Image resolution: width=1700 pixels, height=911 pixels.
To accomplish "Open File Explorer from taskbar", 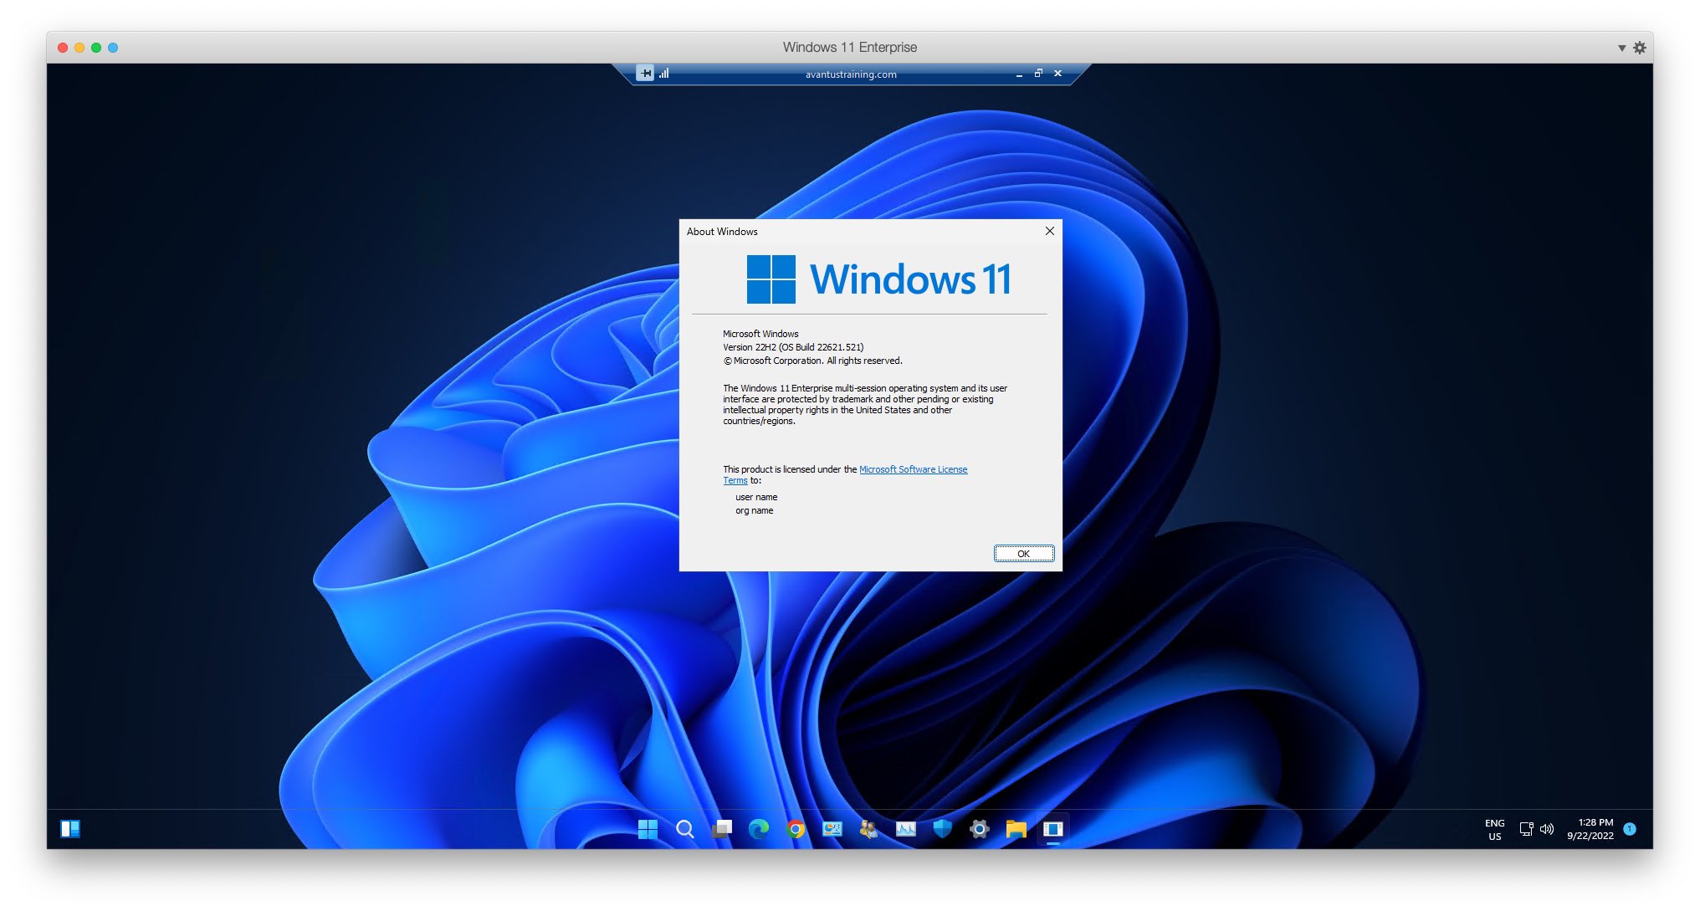I will pos(1016,829).
